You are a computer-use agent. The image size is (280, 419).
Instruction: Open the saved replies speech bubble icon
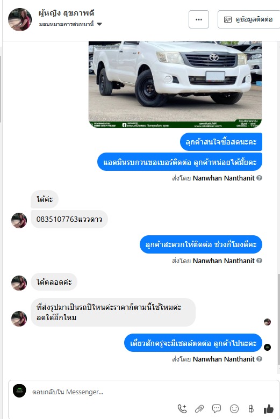pos(217,409)
